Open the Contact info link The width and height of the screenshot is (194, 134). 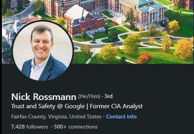tap(121, 117)
